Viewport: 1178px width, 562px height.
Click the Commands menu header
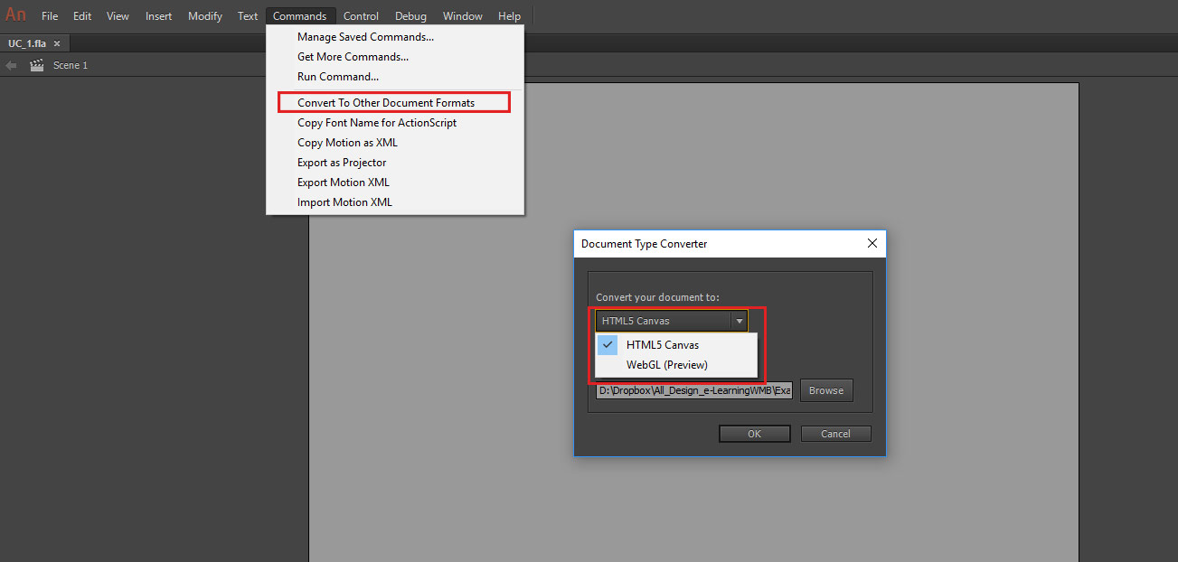tap(300, 16)
